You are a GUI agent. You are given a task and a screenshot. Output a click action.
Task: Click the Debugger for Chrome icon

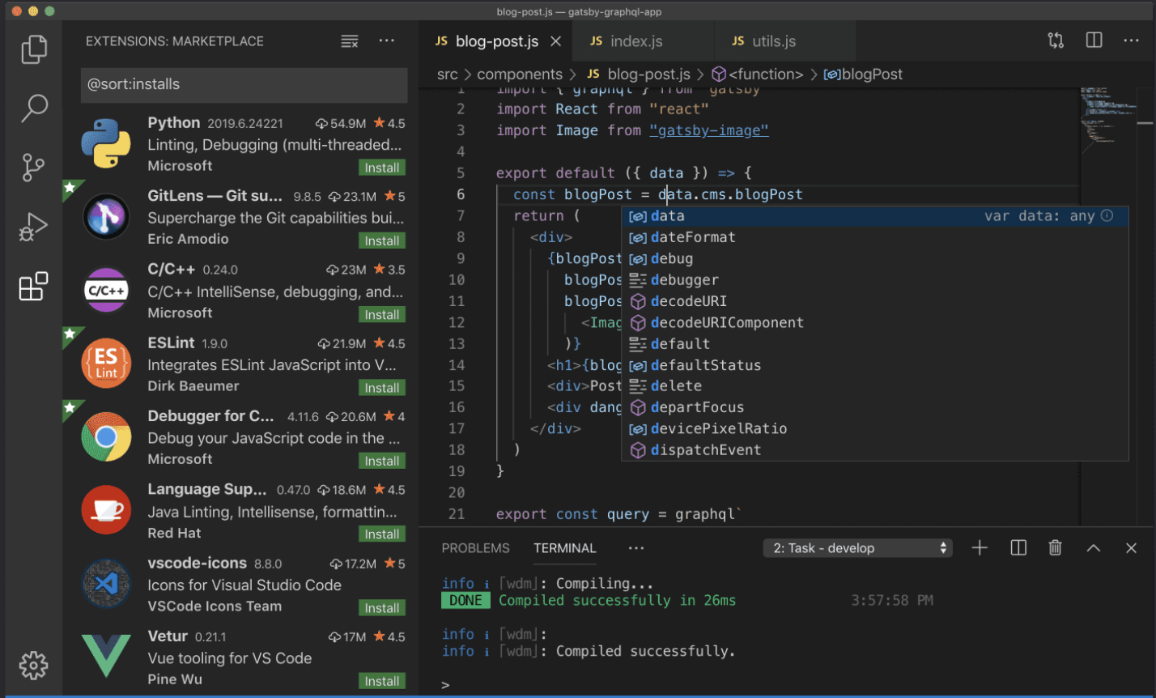pos(106,436)
